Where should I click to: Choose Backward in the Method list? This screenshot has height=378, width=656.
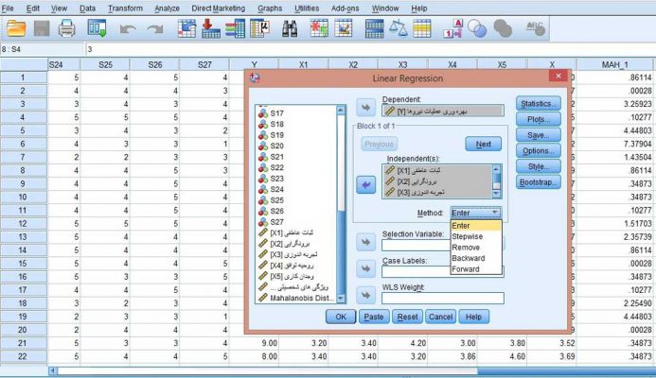(476, 258)
